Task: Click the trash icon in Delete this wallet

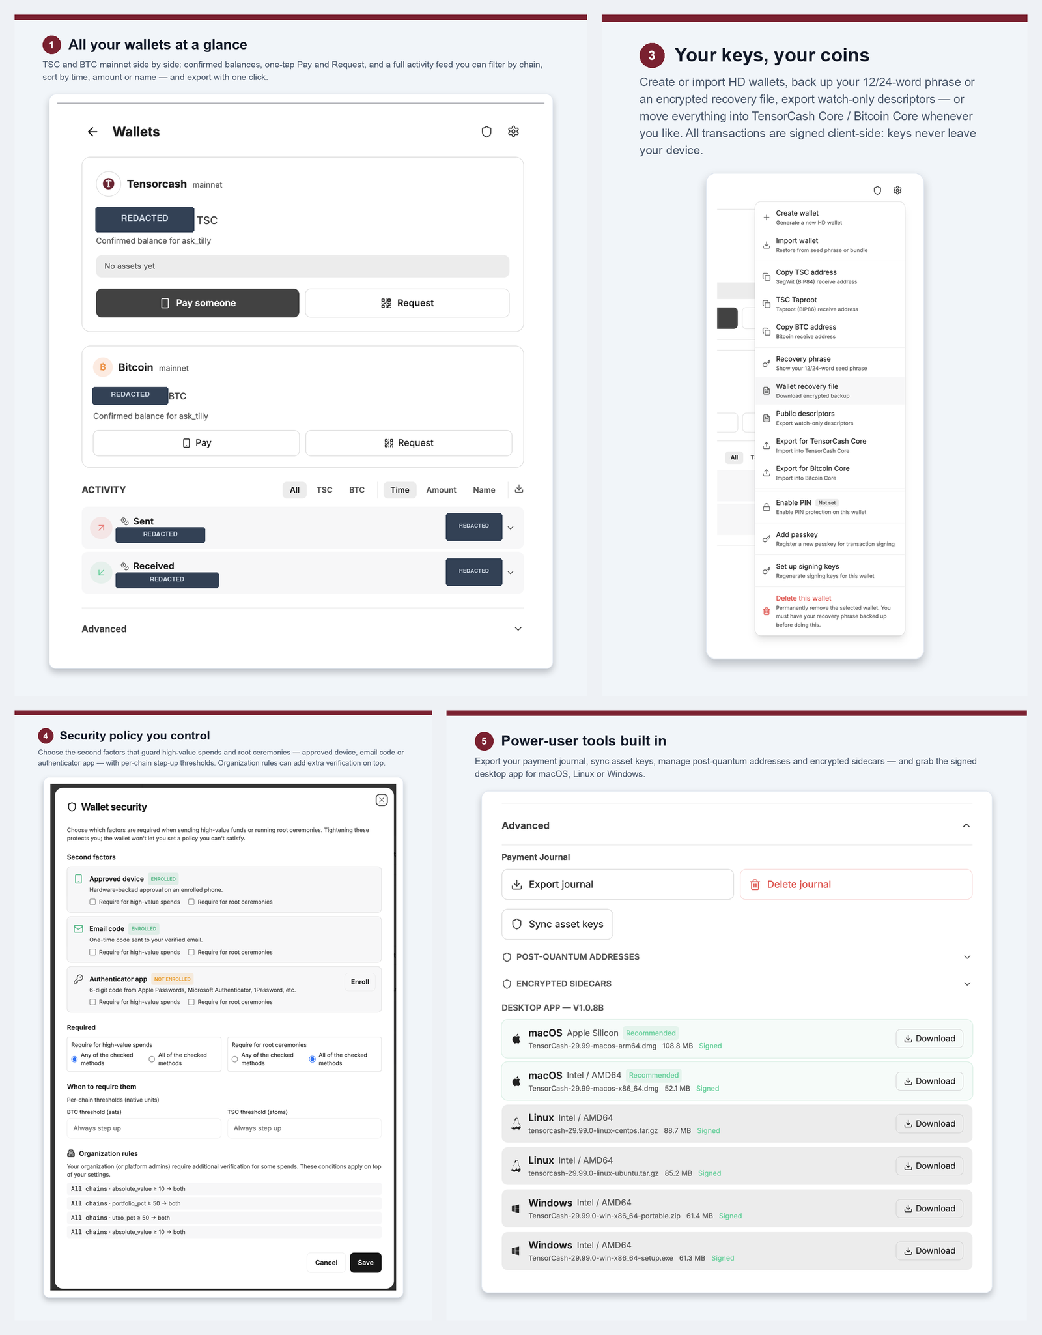Action: tap(767, 611)
